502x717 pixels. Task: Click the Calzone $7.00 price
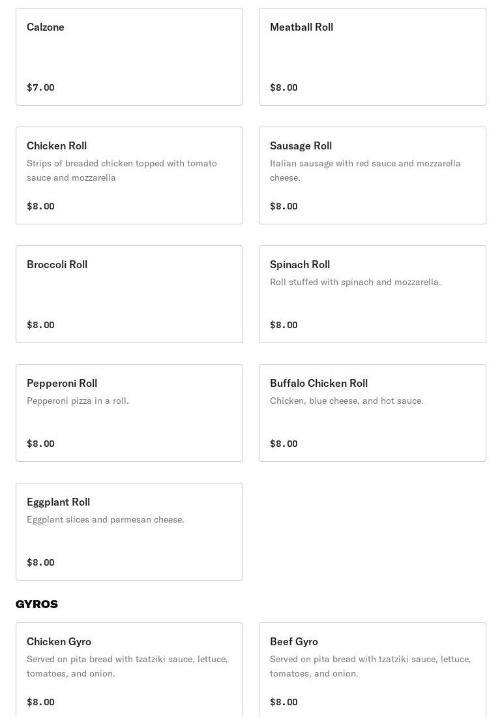[40, 87]
